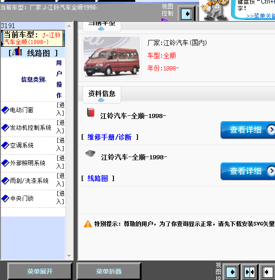Open the 中央门锁 wiring category
The image size is (275, 280).
22,198
